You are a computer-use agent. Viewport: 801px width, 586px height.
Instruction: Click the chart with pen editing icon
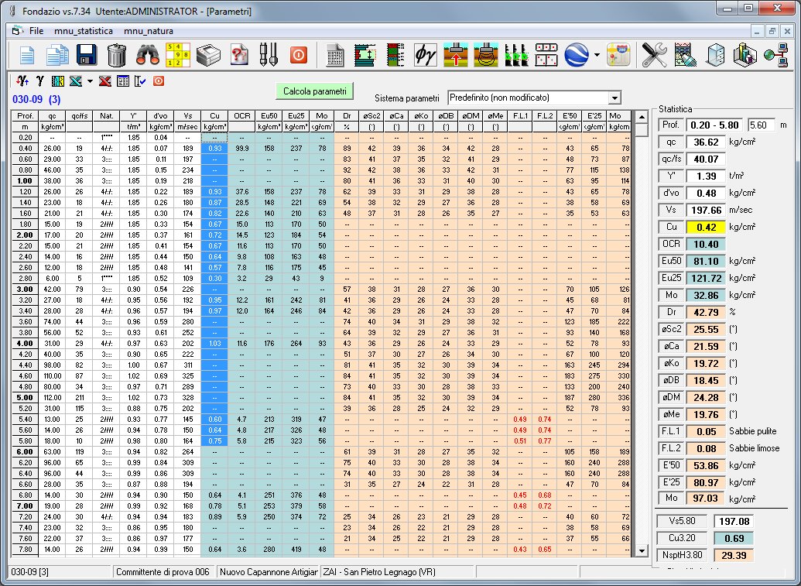(685, 55)
